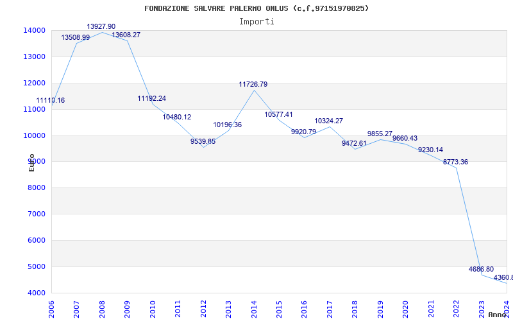
Task: Click y-axis tick 4000
Action: click(x=36, y=293)
